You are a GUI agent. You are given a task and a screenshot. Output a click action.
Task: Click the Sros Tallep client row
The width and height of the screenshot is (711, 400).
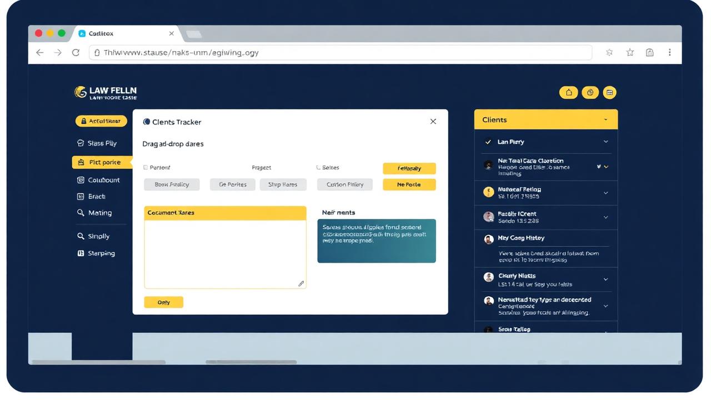point(546,328)
